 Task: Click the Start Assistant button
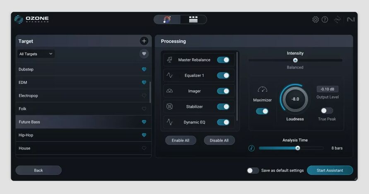[330, 170]
